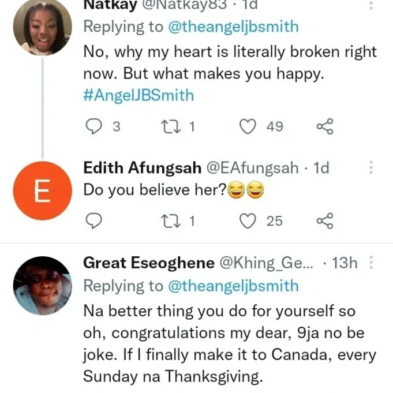View Great Eseoghene's profile picture
Screen dimensions: 393x393
pyautogui.click(x=42, y=285)
